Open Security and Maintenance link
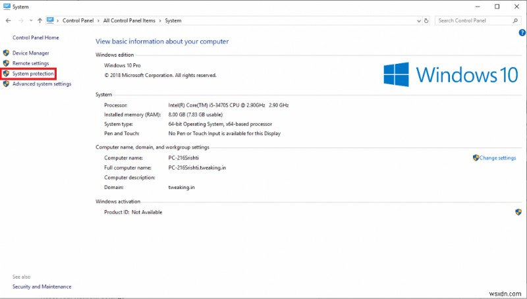This screenshot has height=299, width=527. click(42, 286)
